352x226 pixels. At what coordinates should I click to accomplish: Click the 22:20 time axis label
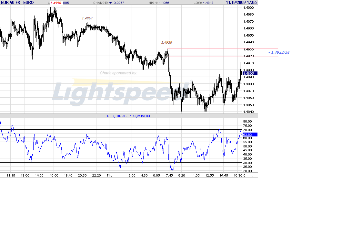(x=96, y=176)
